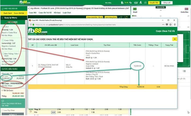Click the back chevron beside Quay lại Menu
Screen dimensions: 191x116
pos(2,18)
